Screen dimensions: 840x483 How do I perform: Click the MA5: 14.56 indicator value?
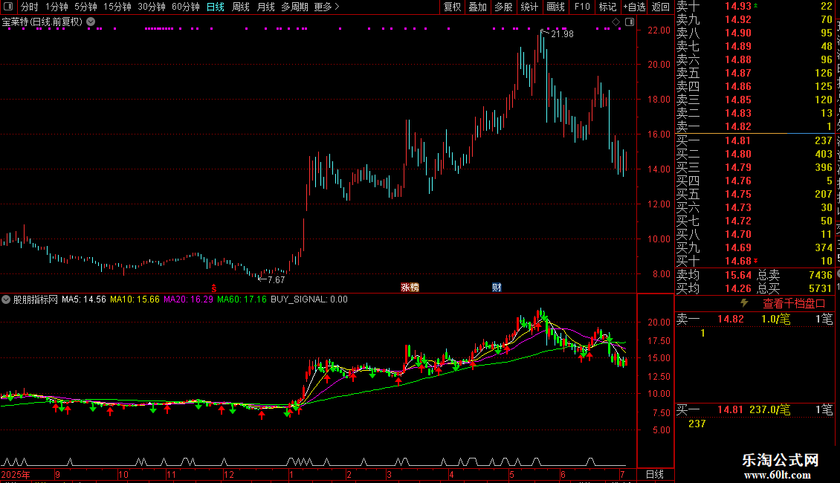(83, 299)
